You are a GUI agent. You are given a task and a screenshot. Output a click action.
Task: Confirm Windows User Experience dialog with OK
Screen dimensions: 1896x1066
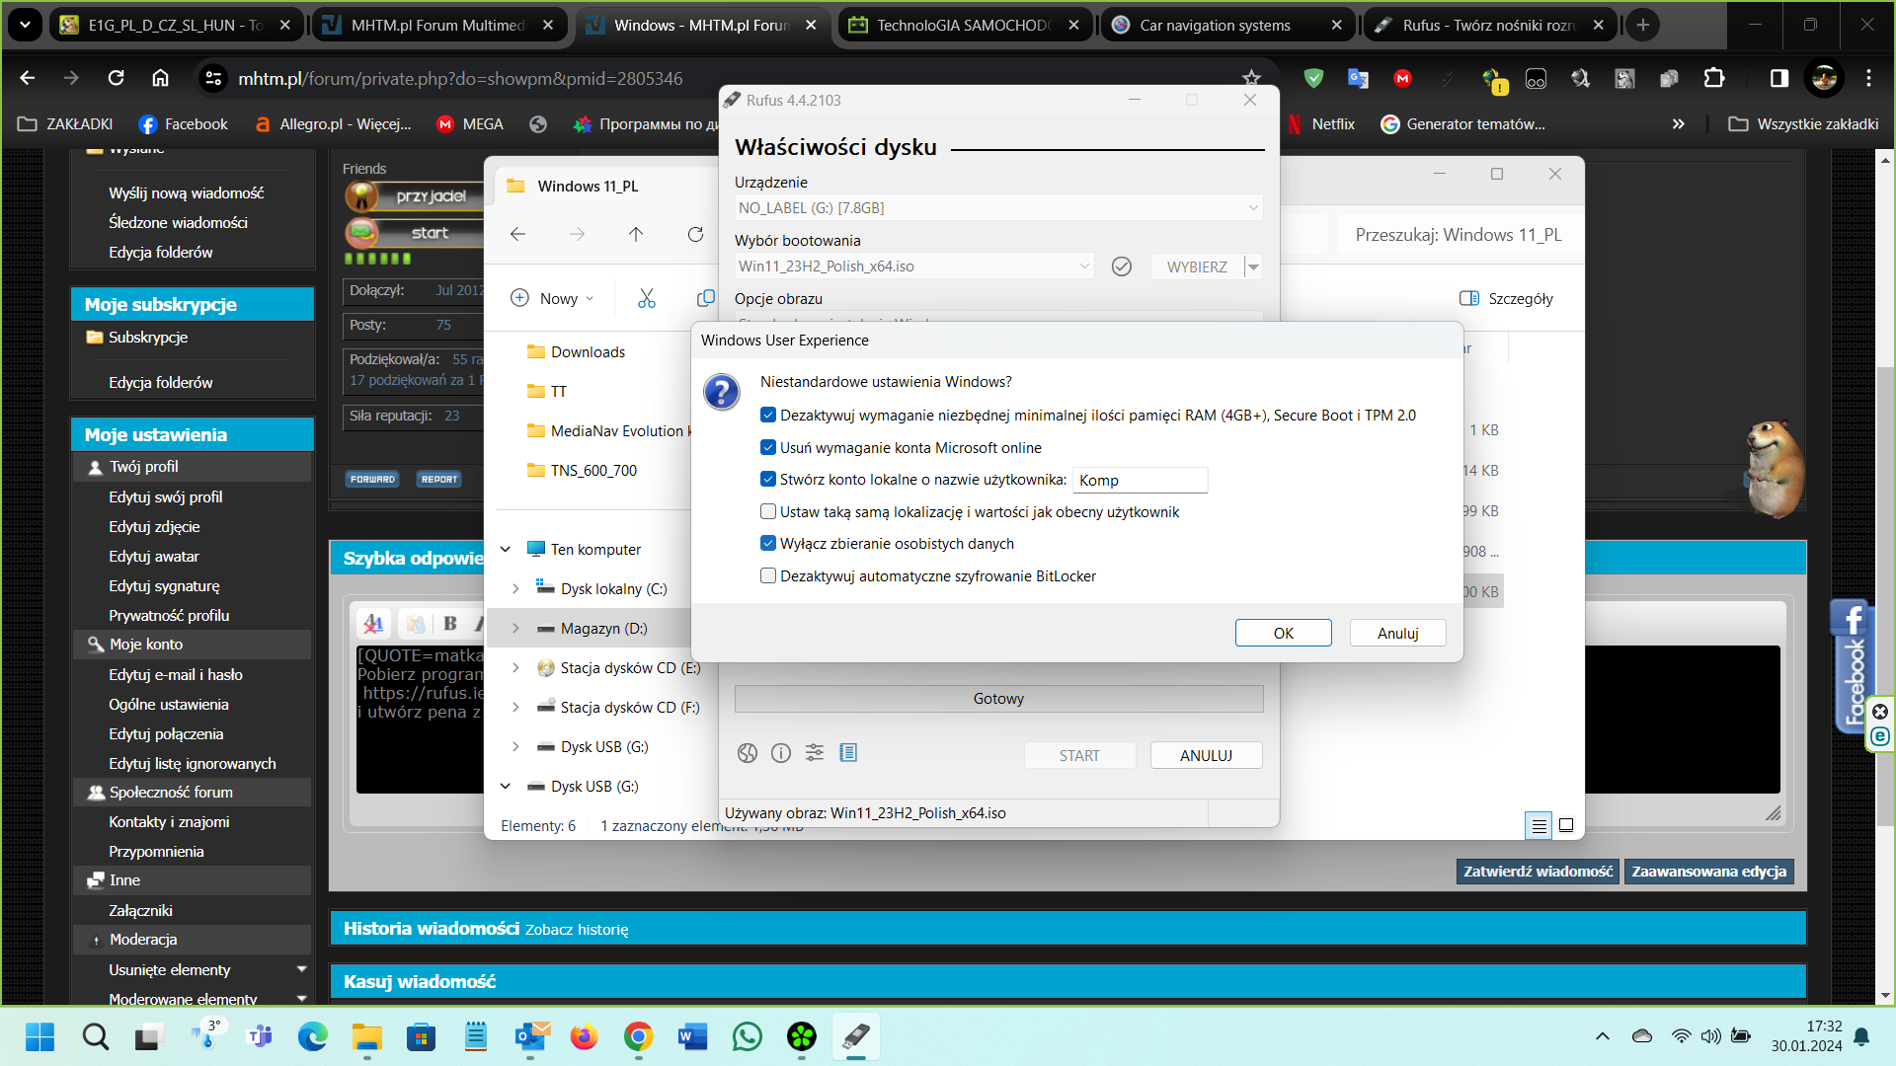[x=1283, y=633]
